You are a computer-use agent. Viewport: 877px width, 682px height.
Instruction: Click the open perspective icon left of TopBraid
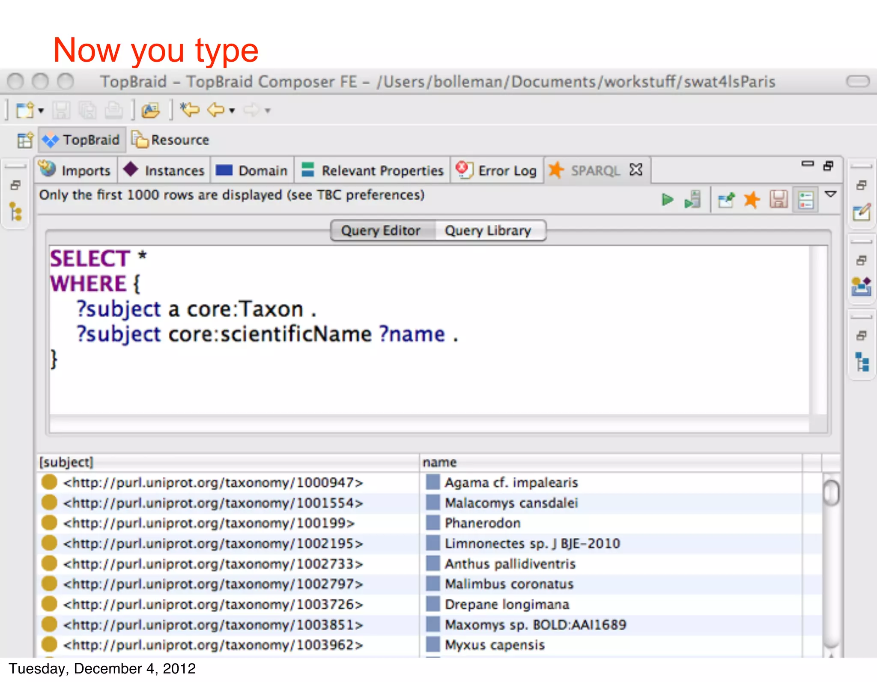click(25, 140)
